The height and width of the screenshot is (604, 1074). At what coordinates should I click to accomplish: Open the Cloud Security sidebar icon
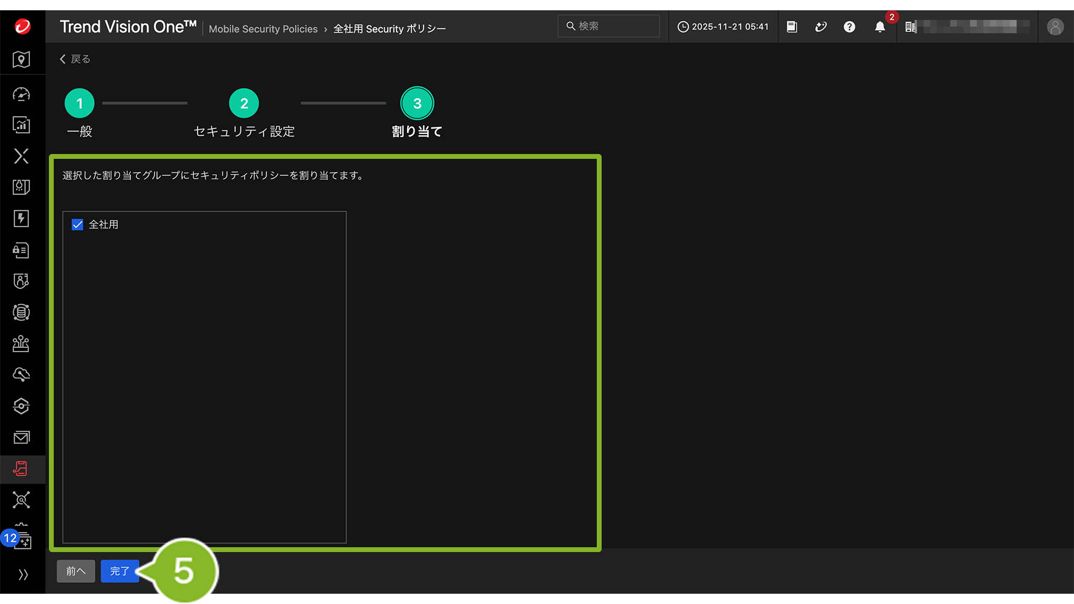21,374
